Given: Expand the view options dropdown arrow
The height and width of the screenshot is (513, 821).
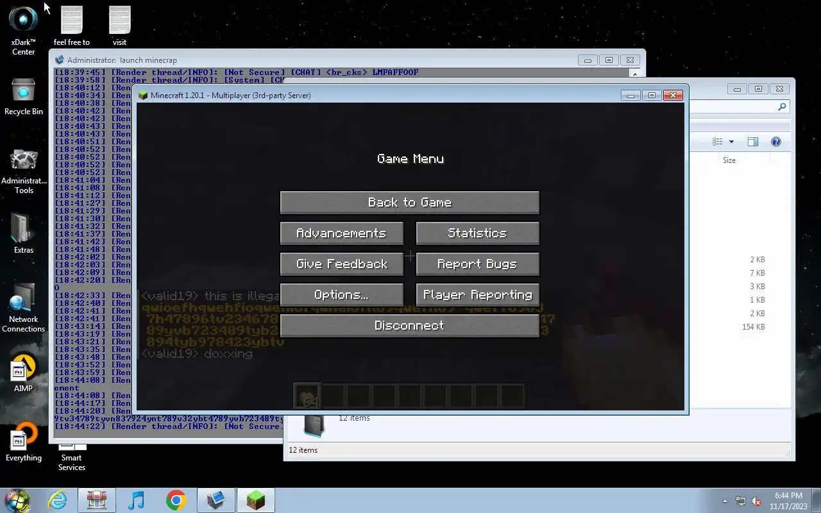Looking at the screenshot, I should pyautogui.click(x=731, y=142).
